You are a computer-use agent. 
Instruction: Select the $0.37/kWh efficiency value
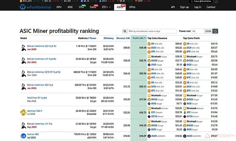(x=108, y=111)
